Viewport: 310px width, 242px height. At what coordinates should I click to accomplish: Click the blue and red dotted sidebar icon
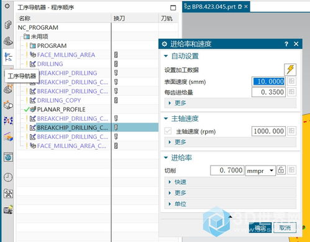coord(8,121)
